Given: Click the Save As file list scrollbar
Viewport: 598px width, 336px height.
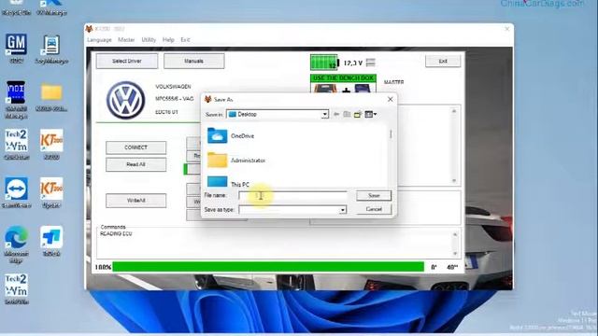Looking at the screenshot, I should coord(391,134).
